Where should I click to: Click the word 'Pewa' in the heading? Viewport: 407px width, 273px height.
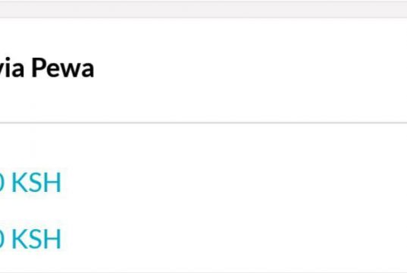coord(63,67)
